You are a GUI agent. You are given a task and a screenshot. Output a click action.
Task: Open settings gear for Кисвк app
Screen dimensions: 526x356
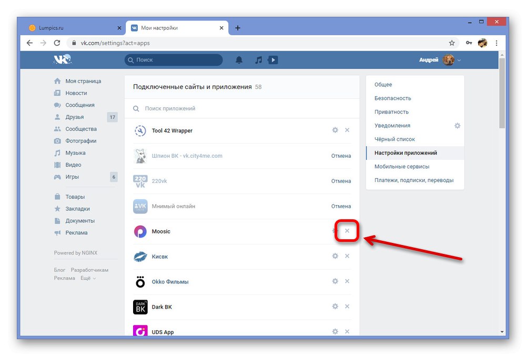pos(335,256)
